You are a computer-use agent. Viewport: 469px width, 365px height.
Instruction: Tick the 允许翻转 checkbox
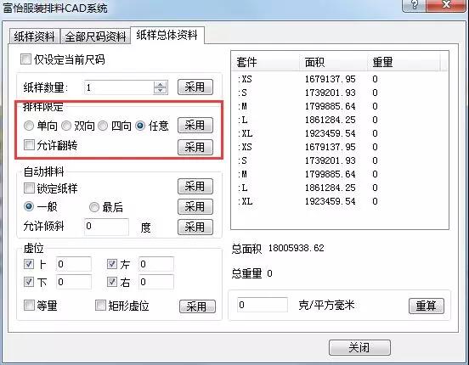tap(29, 145)
